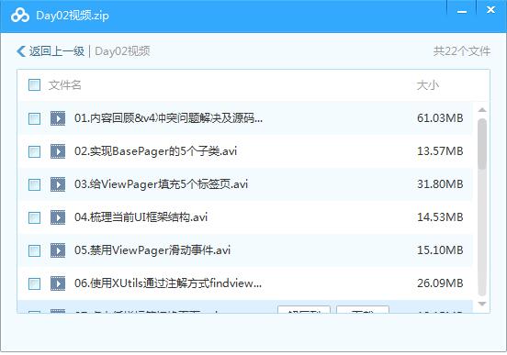
Task: Click the 大小 column header
Action: coord(428,85)
